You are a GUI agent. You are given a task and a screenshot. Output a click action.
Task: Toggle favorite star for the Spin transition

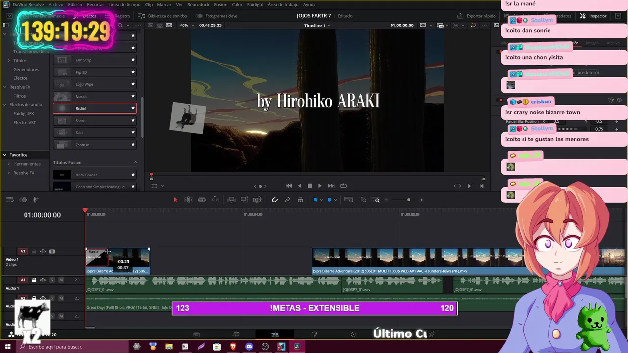(133, 132)
